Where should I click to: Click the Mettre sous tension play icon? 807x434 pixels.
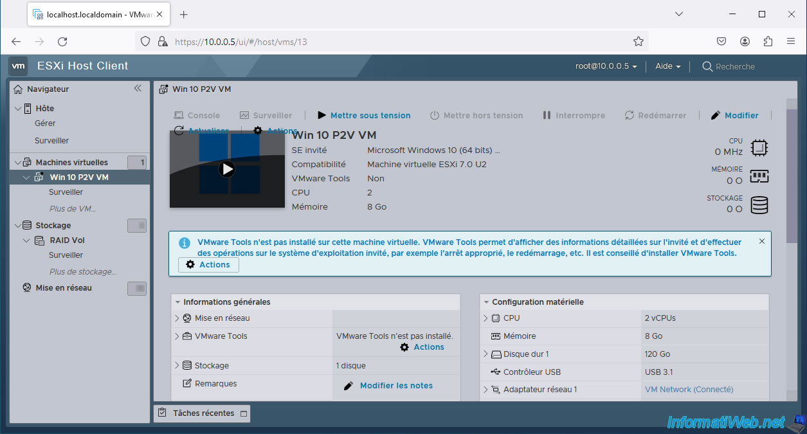coord(322,115)
